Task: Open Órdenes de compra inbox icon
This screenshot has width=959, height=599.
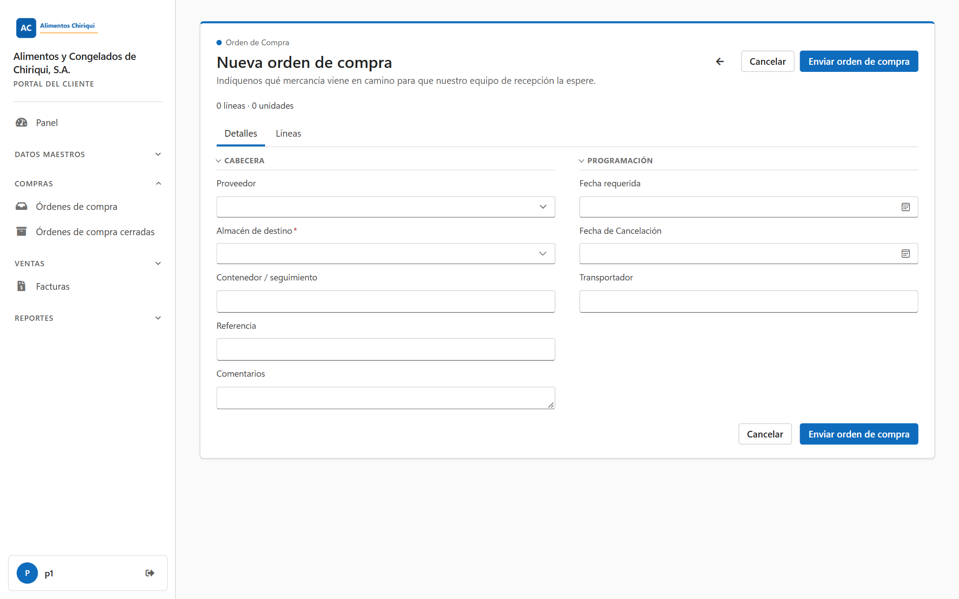Action: tap(21, 206)
